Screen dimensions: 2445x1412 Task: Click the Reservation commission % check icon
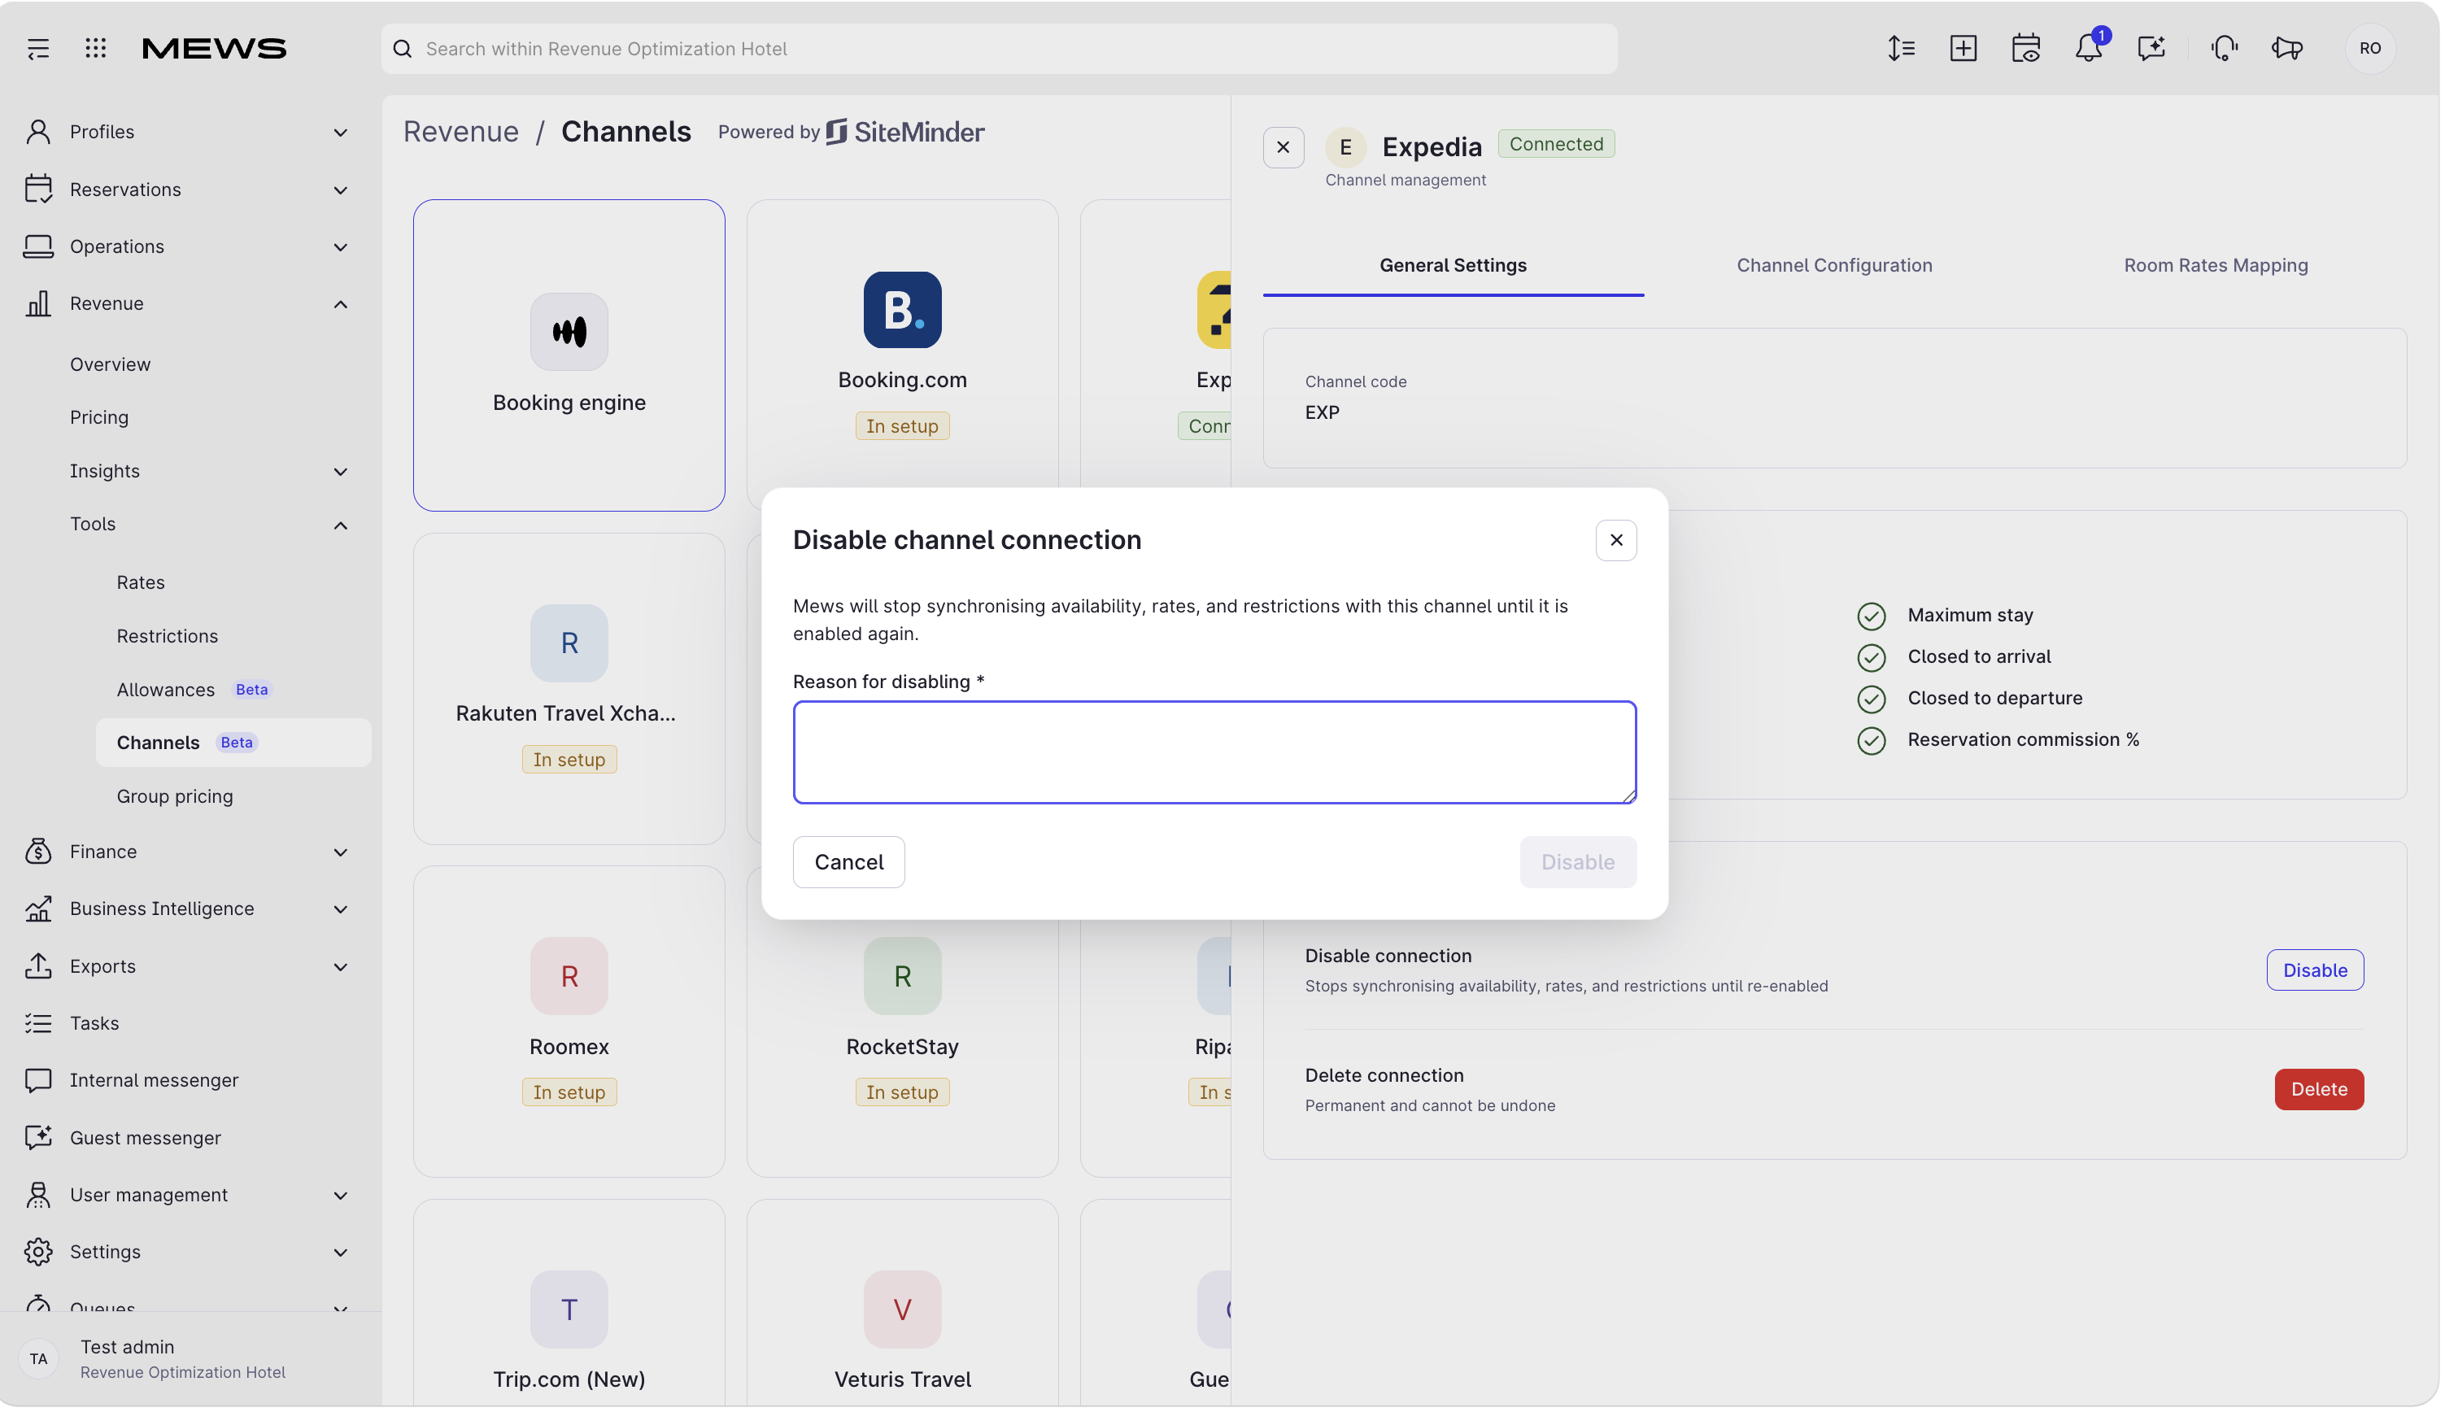pyautogui.click(x=1870, y=741)
